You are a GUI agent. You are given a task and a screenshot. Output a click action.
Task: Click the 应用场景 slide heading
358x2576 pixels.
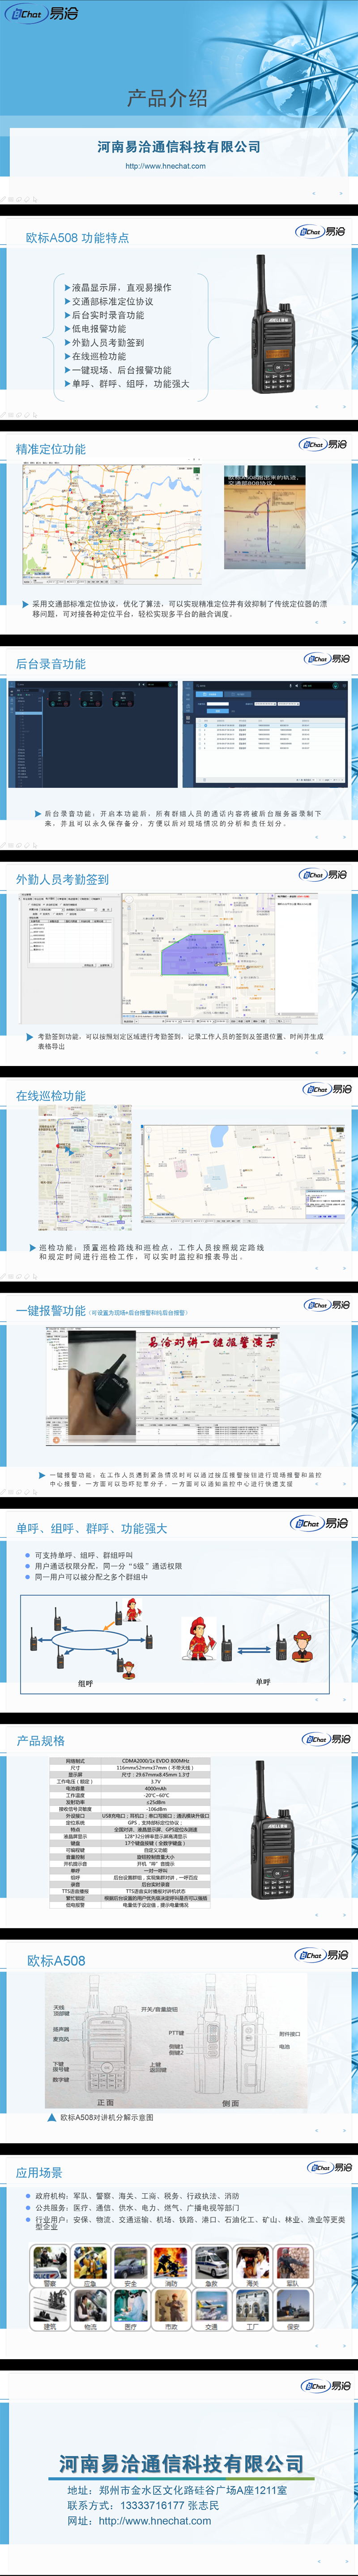click(39, 2173)
